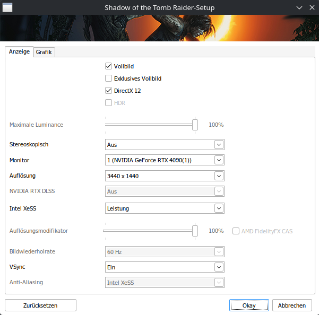Click the Zurücksetzen button
The height and width of the screenshot is (315, 319).
tap(40, 305)
